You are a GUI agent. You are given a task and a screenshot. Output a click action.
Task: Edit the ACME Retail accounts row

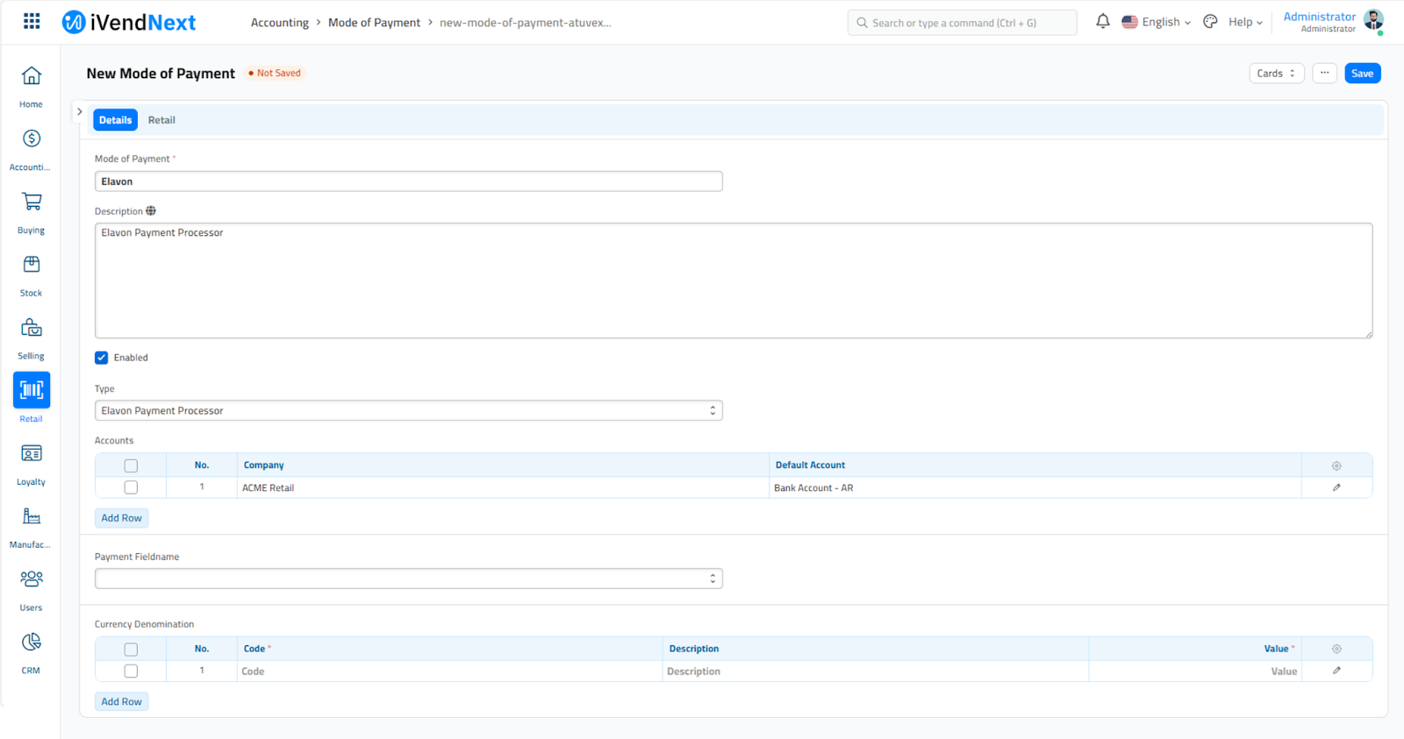(1336, 487)
